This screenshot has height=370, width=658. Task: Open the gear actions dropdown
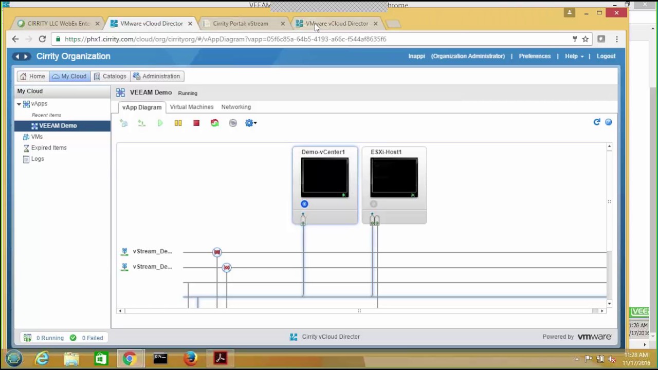point(251,123)
